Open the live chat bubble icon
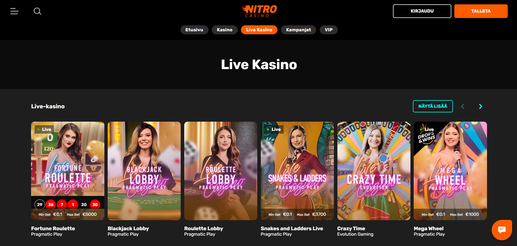 pyautogui.click(x=502, y=230)
